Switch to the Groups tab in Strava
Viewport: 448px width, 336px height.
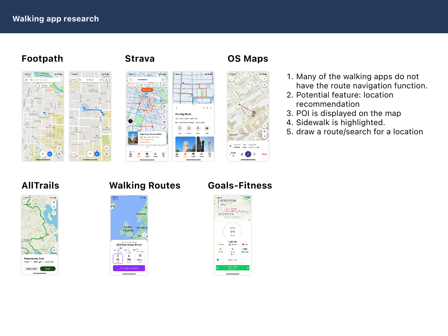[155, 154]
